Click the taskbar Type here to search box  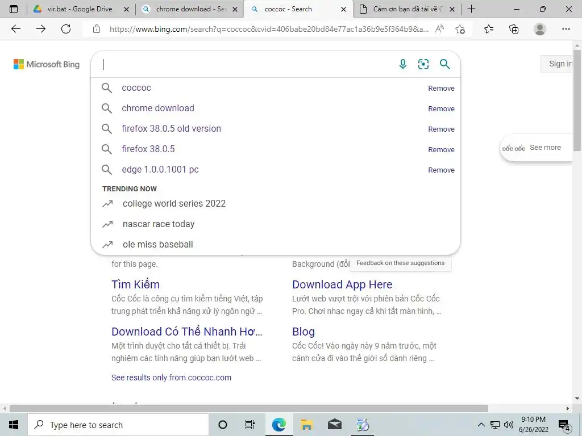(x=118, y=425)
